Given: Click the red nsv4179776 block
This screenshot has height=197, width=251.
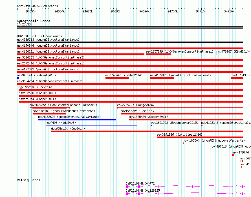Looking at the screenshot, I should [233, 155].
